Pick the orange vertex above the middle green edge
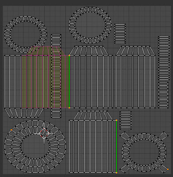The height and width of the screenshot is (177, 173). (x=69, y=55)
